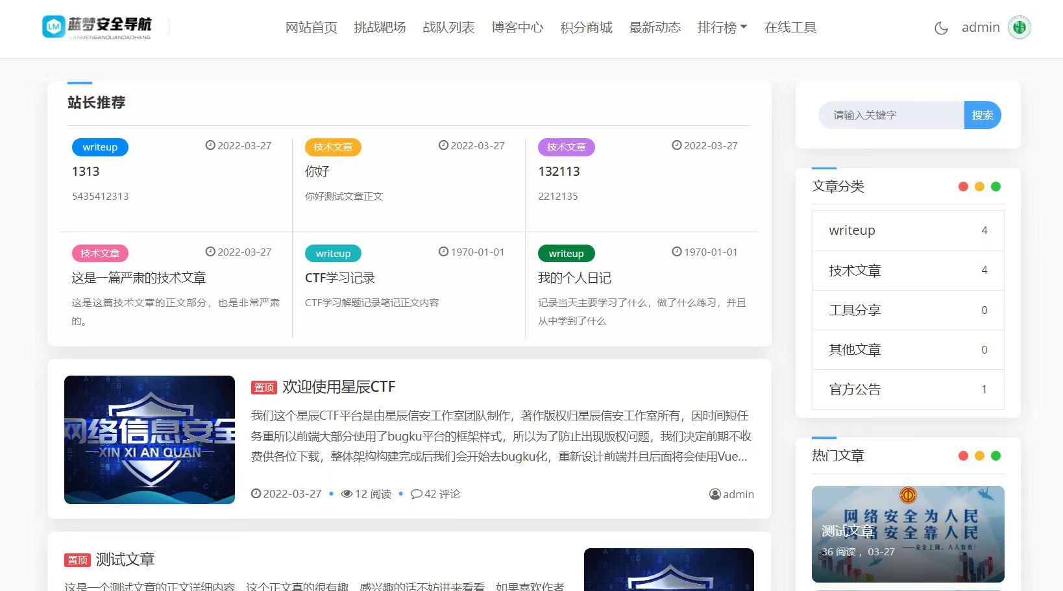
Task: Click clock icon on 我的个人日记
Action: click(677, 252)
